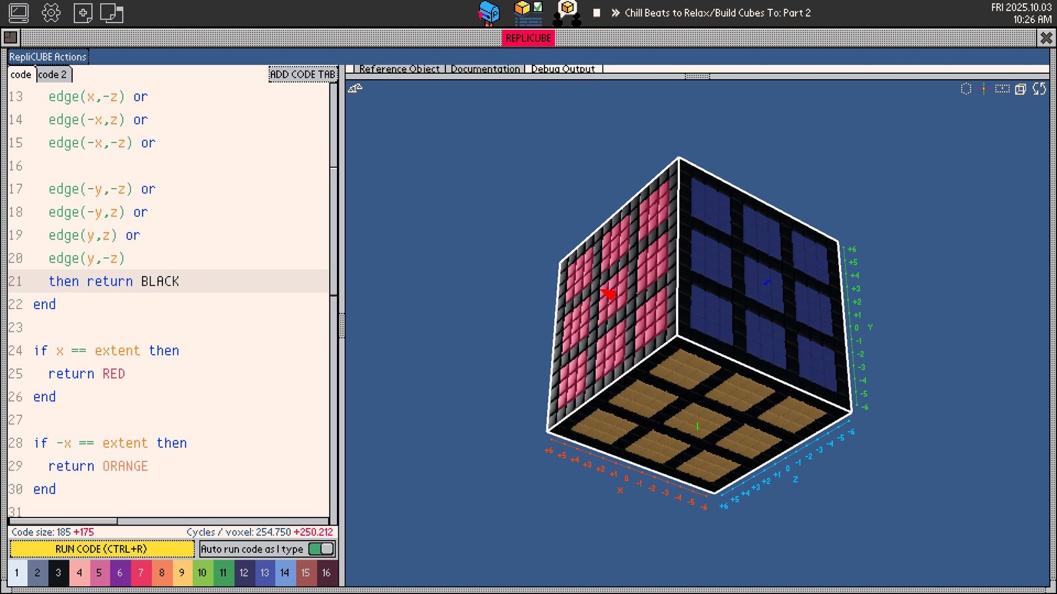Click 'return ORANGE' code line
This screenshot has width=1057, height=594.
(x=98, y=466)
